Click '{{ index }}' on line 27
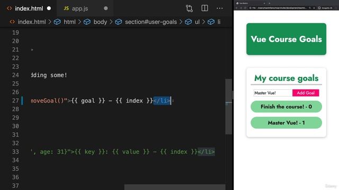This screenshot has width=339, height=190. click(x=134, y=101)
